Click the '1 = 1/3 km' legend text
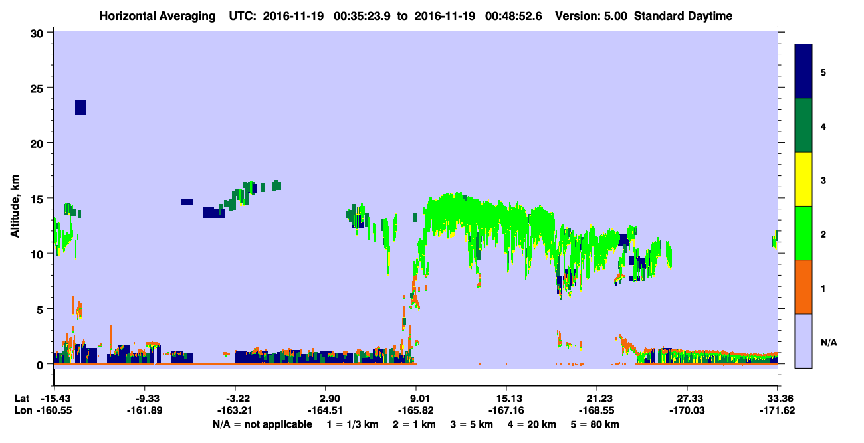Screen dimensions: 864x443 (354, 424)
